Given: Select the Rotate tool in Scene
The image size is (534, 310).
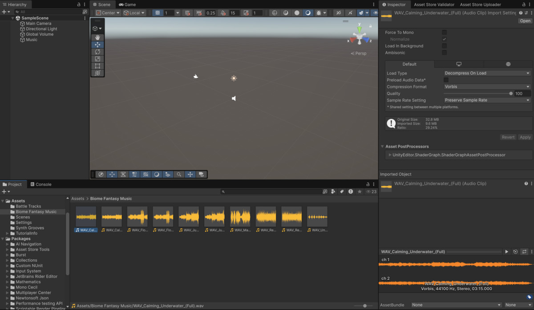Looking at the screenshot, I should 97,52.
